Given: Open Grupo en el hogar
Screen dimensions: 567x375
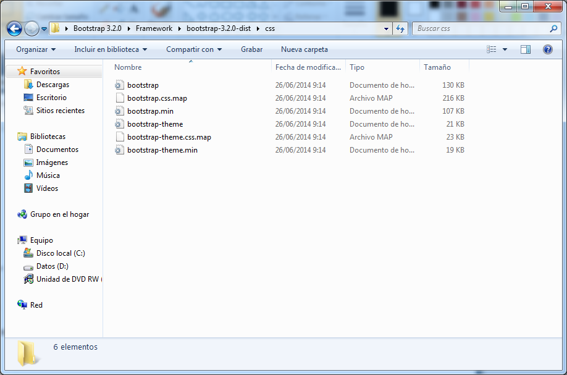Looking at the screenshot, I should click(x=59, y=215).
